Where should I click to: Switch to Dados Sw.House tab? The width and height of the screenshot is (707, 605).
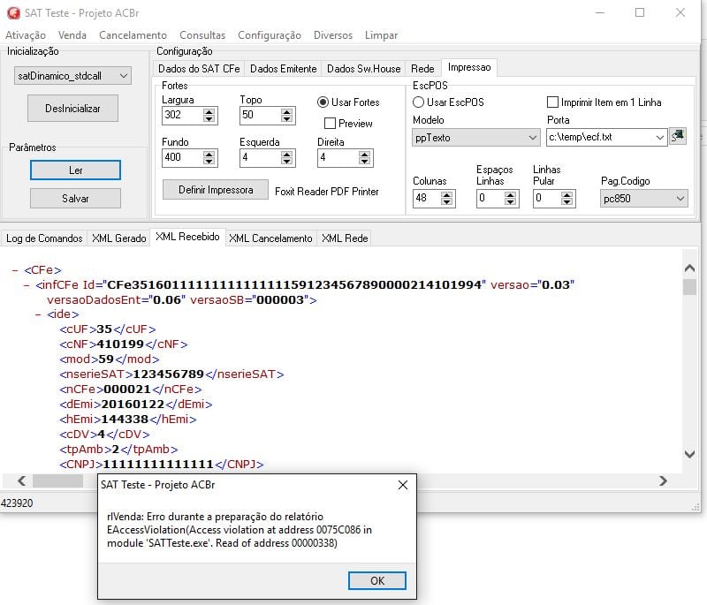[x=364, y=69]
